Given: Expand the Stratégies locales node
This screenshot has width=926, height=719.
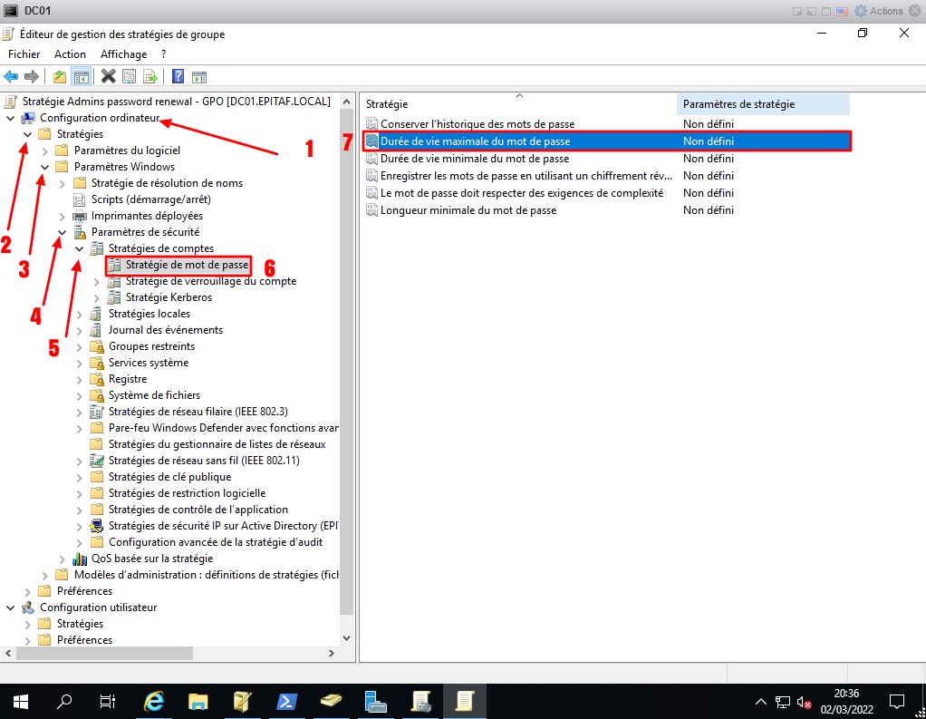Looking at the screenshot, I should (79, 314).
